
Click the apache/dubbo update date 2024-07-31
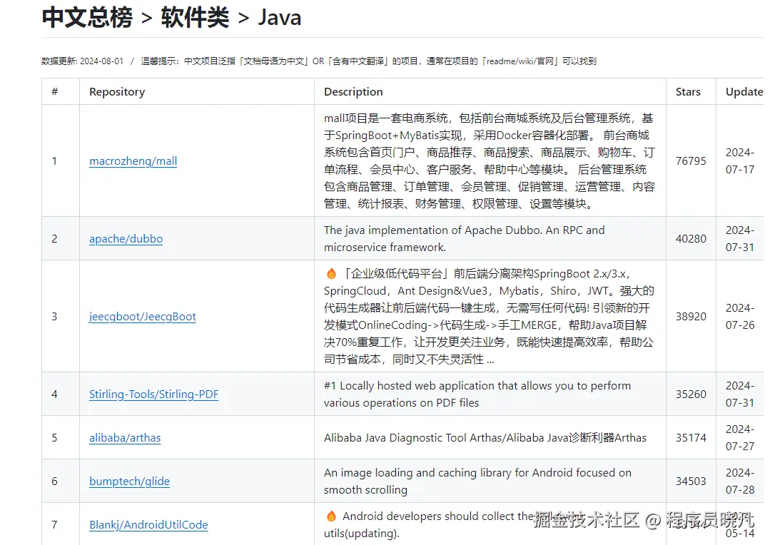pos(740,239)
